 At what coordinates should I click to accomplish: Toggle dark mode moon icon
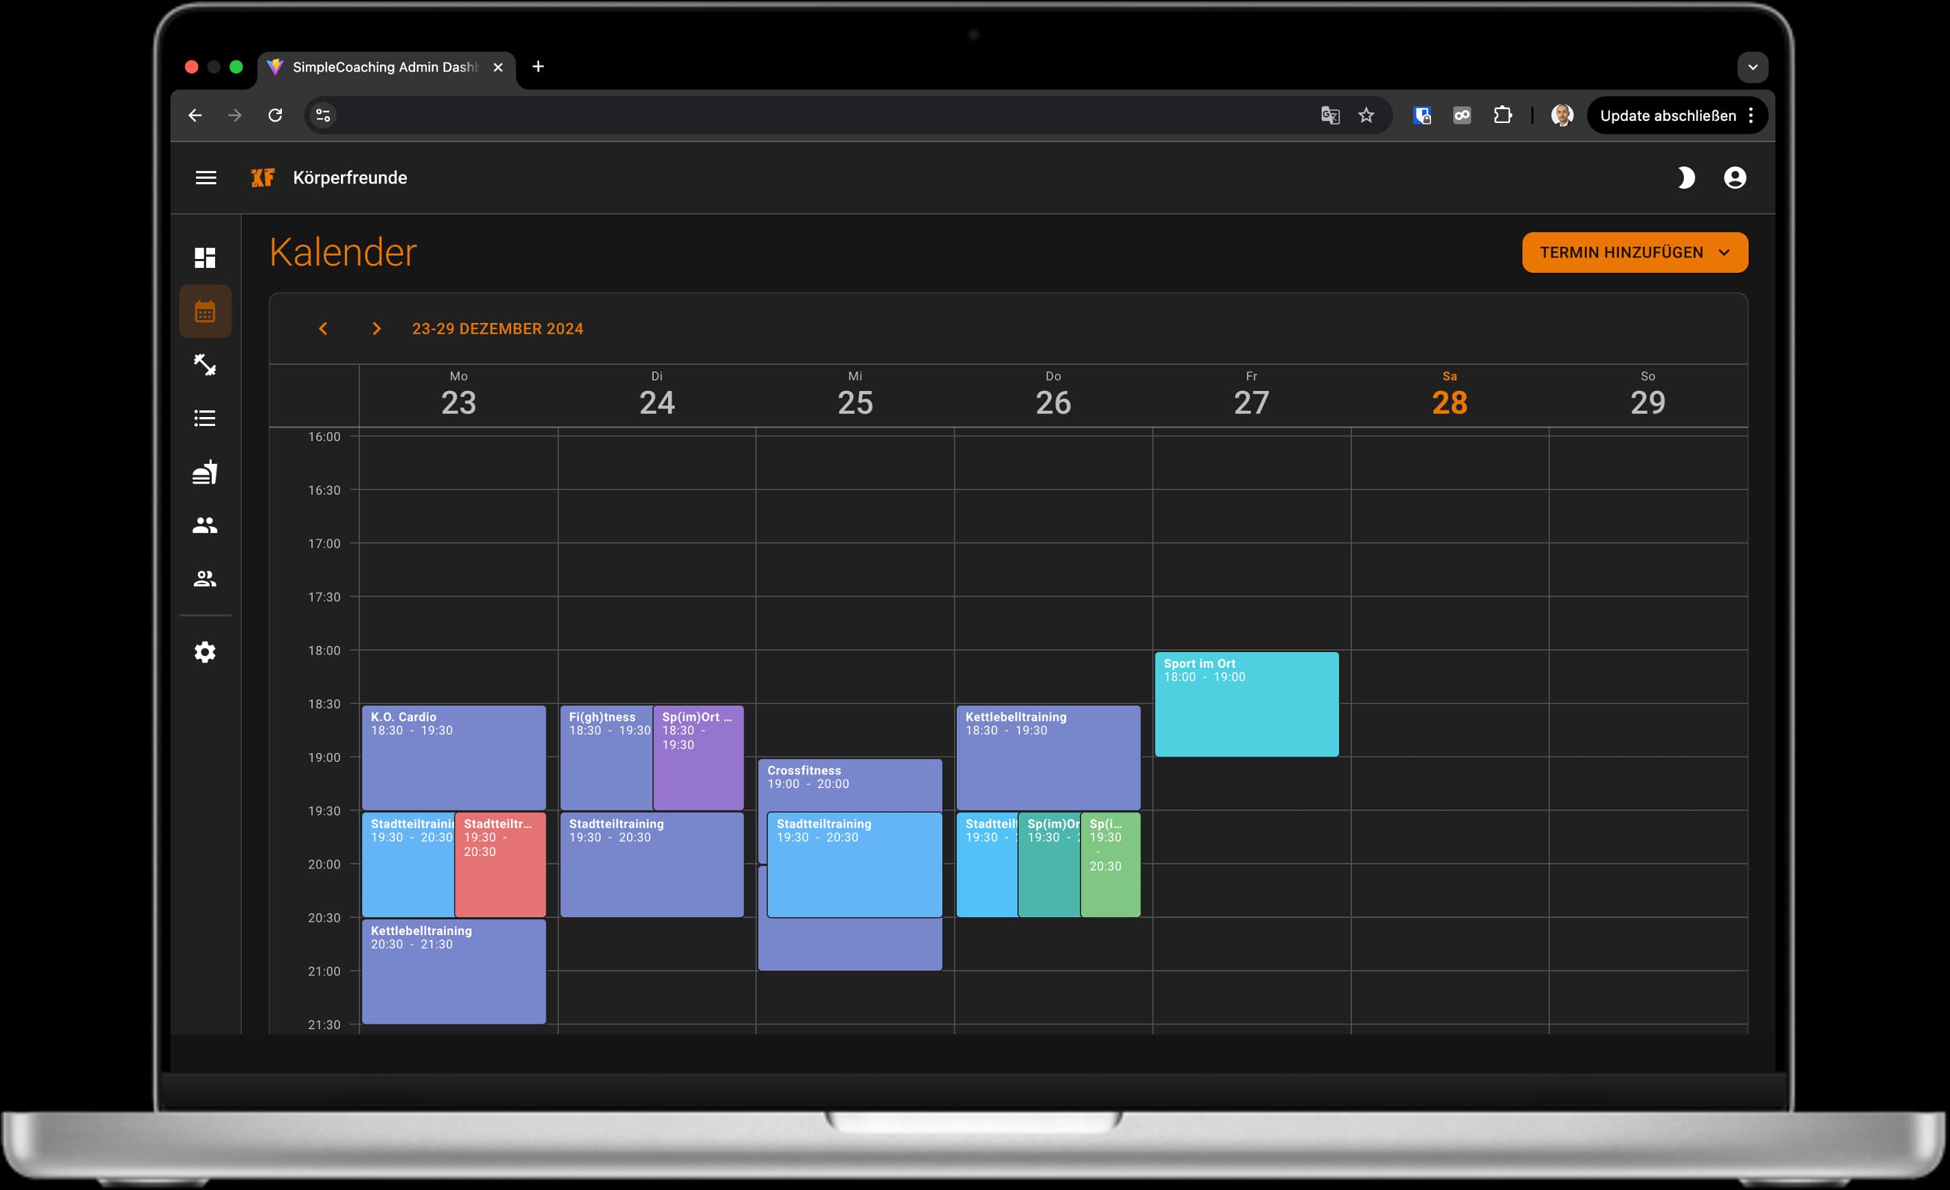click(x=1685, y=178)
